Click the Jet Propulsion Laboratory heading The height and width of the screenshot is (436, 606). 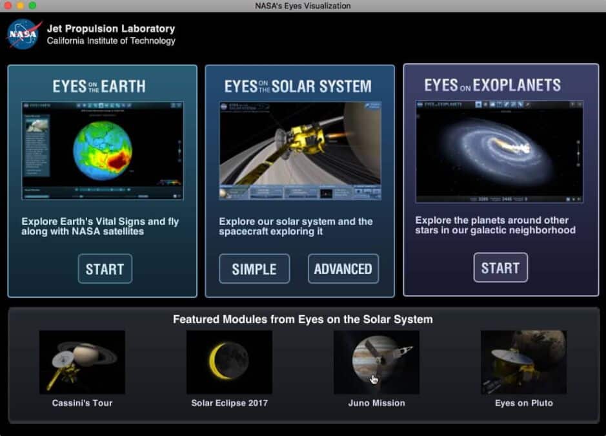pyautogui.click(x=111, y=28)
